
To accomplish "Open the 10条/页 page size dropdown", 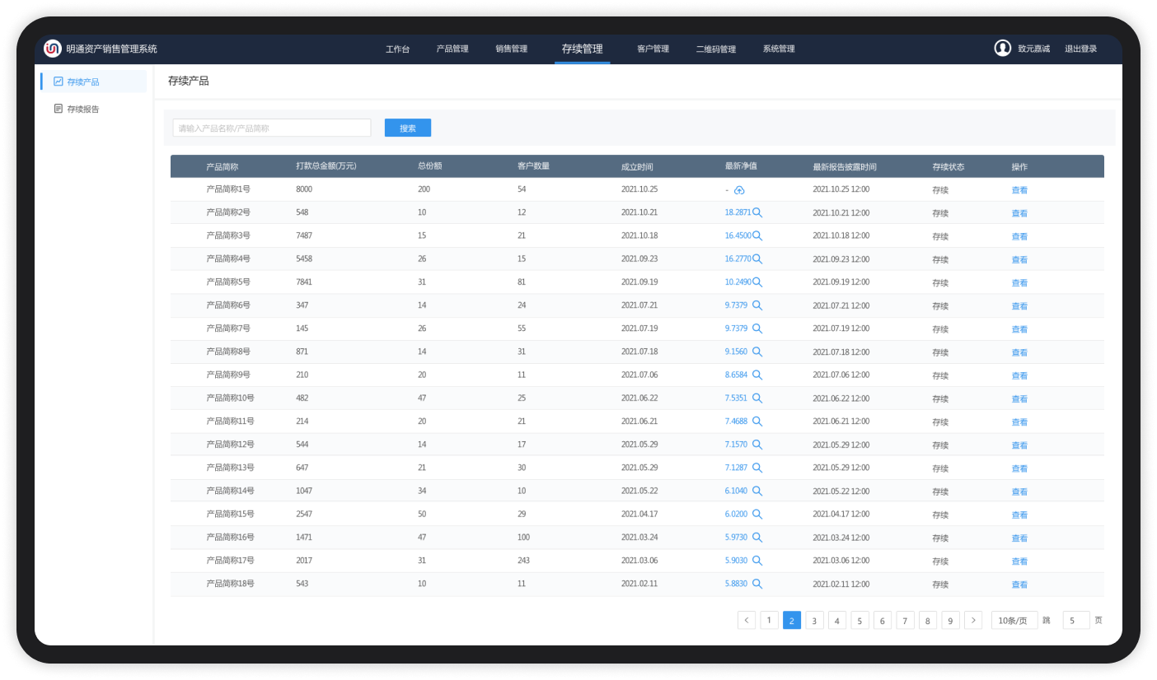I will click(1014, 621).
